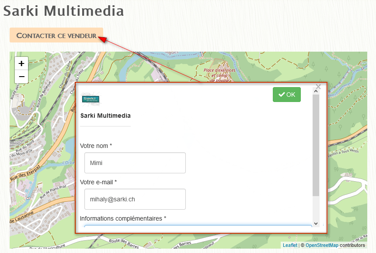Click the Rue de Plans-Praz map label
376x253 pixels.
(53, 192)
